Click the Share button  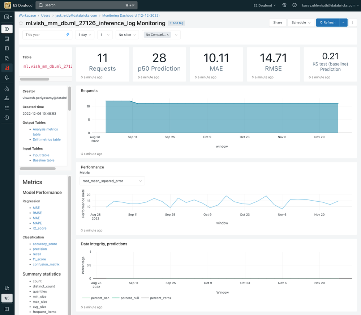pos(278,22)
